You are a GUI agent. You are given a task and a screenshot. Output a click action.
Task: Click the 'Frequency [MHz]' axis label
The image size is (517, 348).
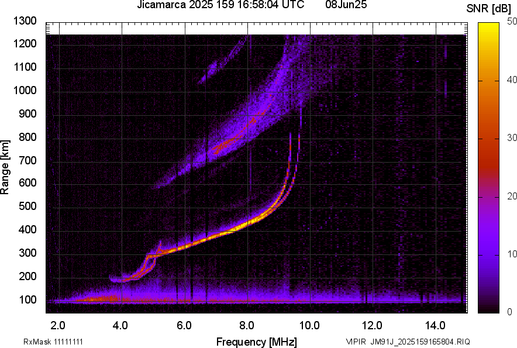pyautogui.click(x=257, y=342)
